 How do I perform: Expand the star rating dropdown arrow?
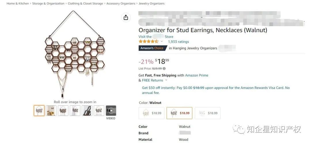162,41
